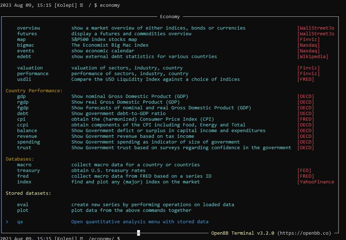346x240 pixels.
Task: Select the 'eval' command name
Action: [x=23, y=205]
